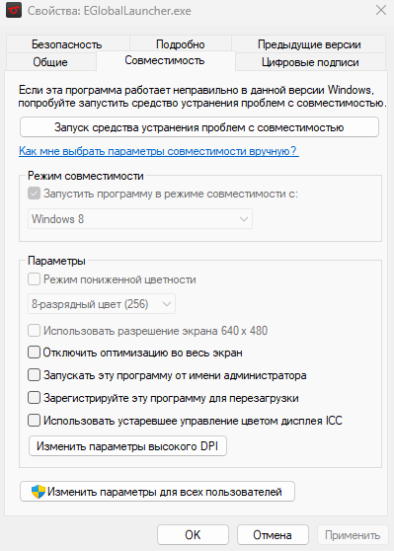394x551 pixels.
Task: Toggle the compatibility mode checkbox
Action: 34,194
